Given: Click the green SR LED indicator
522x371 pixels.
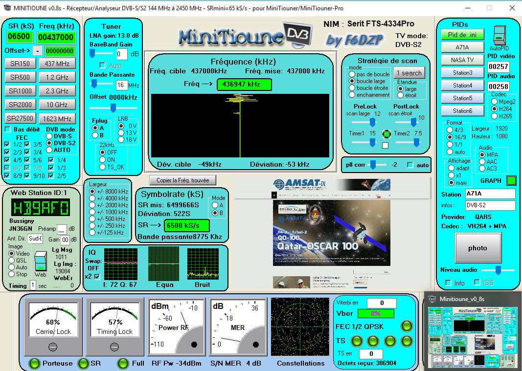Looking at the screenshot, I should click(83, 363).
